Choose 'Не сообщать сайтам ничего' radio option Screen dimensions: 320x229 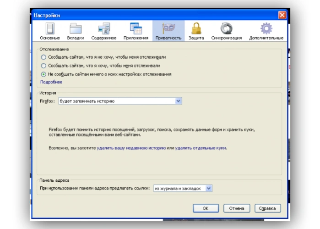43,74
